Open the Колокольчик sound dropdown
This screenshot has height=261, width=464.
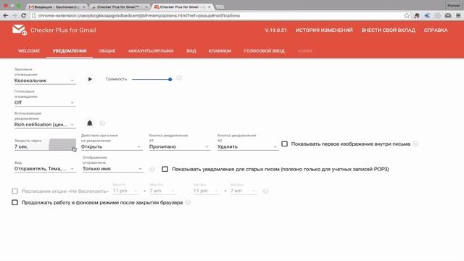pyautogui.click(x=45, y=80)
